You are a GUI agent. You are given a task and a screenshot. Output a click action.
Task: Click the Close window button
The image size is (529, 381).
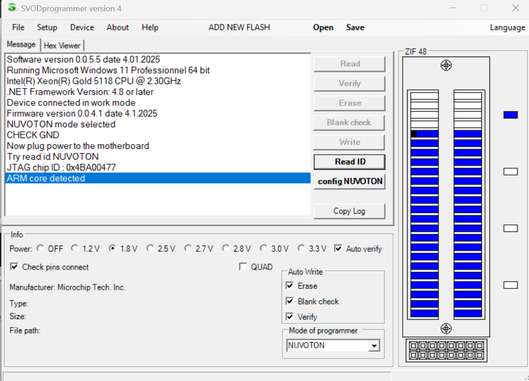click(516, 8)
